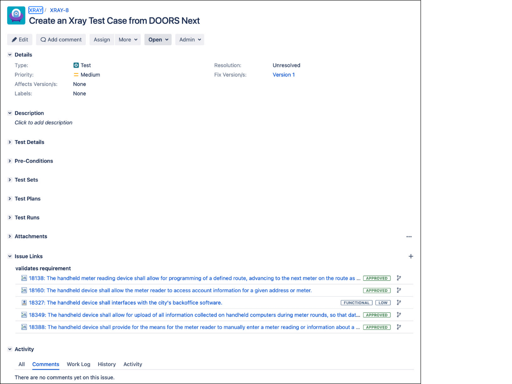Click the Assign button
Image resolution: width=512 pixels, height=384 pixels.
pos(102,40)
